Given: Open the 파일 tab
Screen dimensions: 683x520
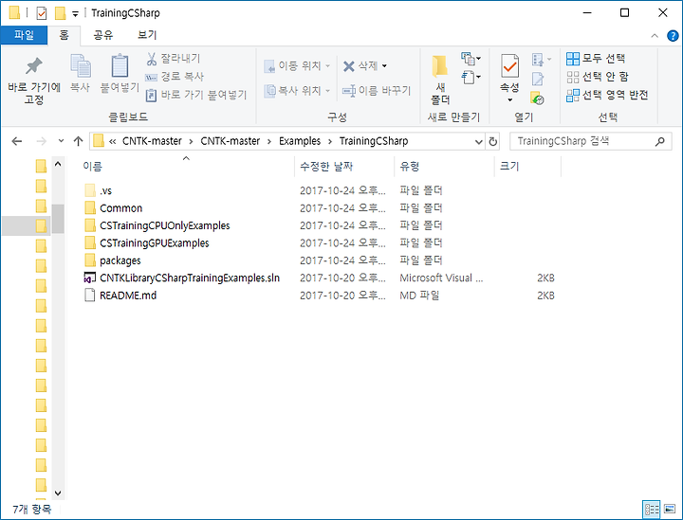Looking at the screenshot, I should (24, 35).
